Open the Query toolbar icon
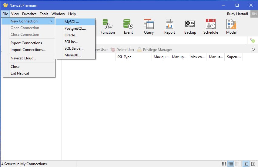This screenshot has height=167, width=258. [149, 27]
